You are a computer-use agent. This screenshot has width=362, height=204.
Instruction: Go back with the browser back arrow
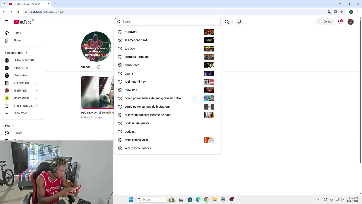coord(4,12)
